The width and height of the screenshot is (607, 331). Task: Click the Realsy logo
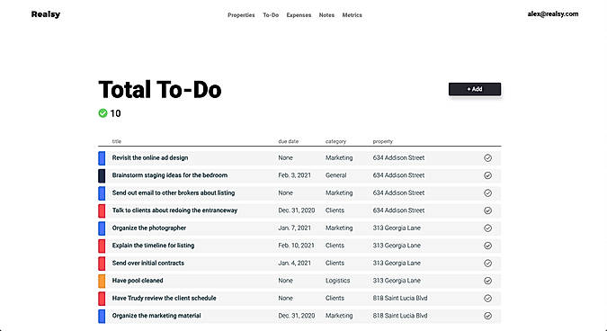click(x=46, y=14)
